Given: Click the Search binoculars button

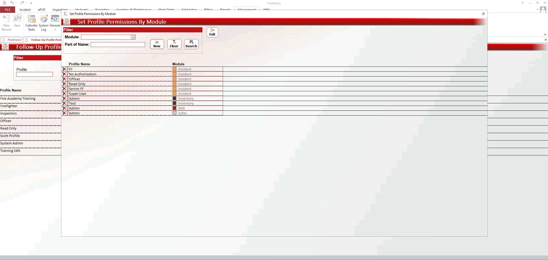Looking at the screenshot, I should coord(191,44).
